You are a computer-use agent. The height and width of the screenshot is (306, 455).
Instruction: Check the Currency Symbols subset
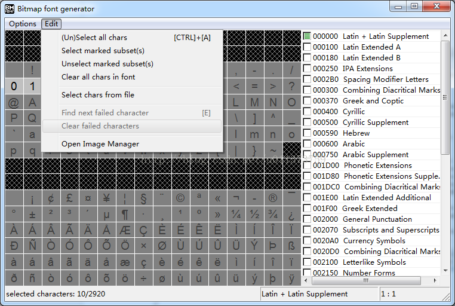307,241
